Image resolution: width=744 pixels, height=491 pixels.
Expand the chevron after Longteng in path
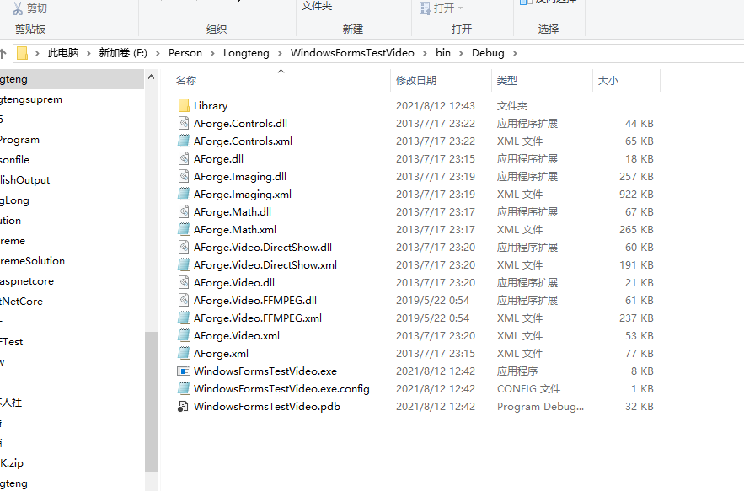click(280, 53)
